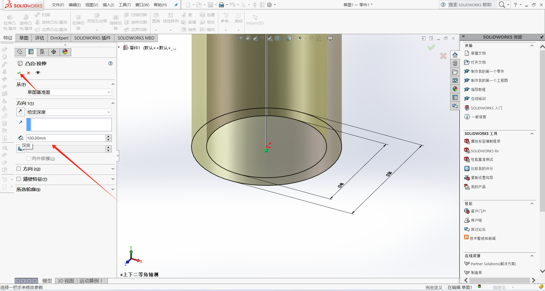
Task: Open the 草图基准面 start condition dropdown
Action: [69, 92]
